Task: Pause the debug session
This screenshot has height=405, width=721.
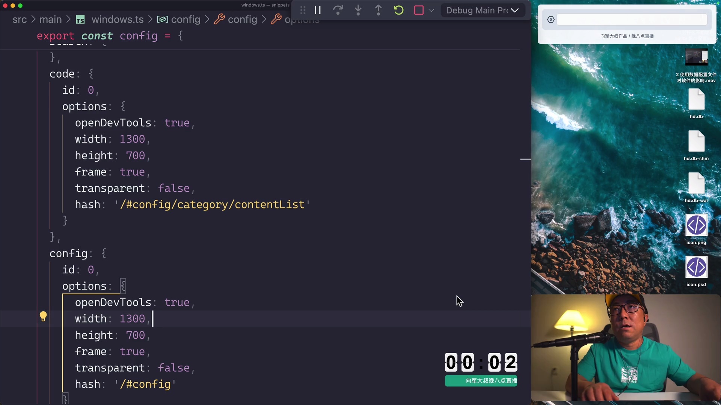Action: point(318,10)
